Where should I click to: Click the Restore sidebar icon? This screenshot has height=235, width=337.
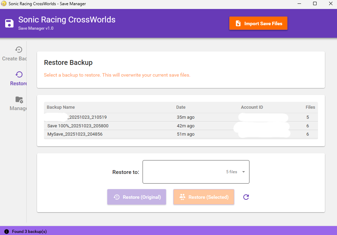(x=19, y=75)
